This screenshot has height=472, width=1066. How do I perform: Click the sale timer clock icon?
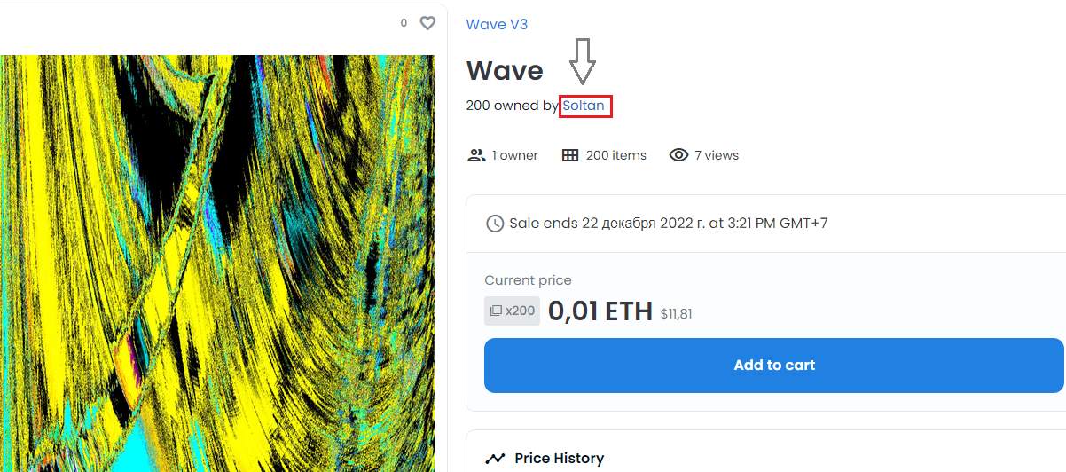(x=495, y=224)
